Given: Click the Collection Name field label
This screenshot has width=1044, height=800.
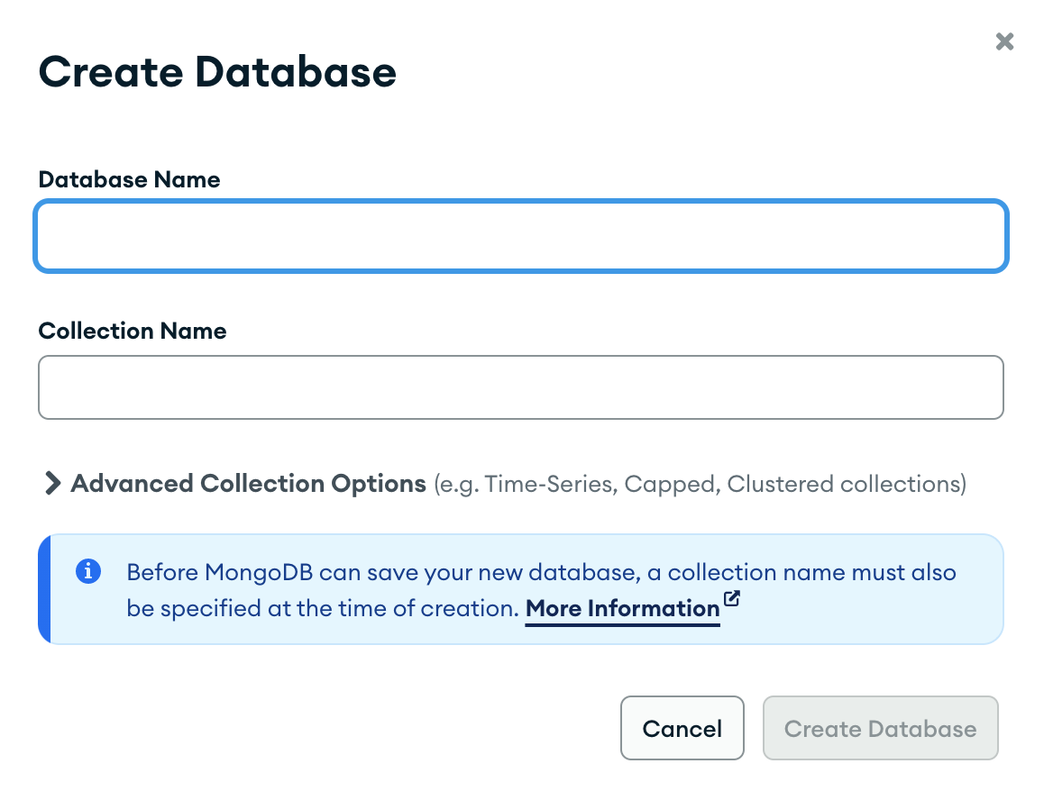Looking at the screenshot, I should (133, 331).
